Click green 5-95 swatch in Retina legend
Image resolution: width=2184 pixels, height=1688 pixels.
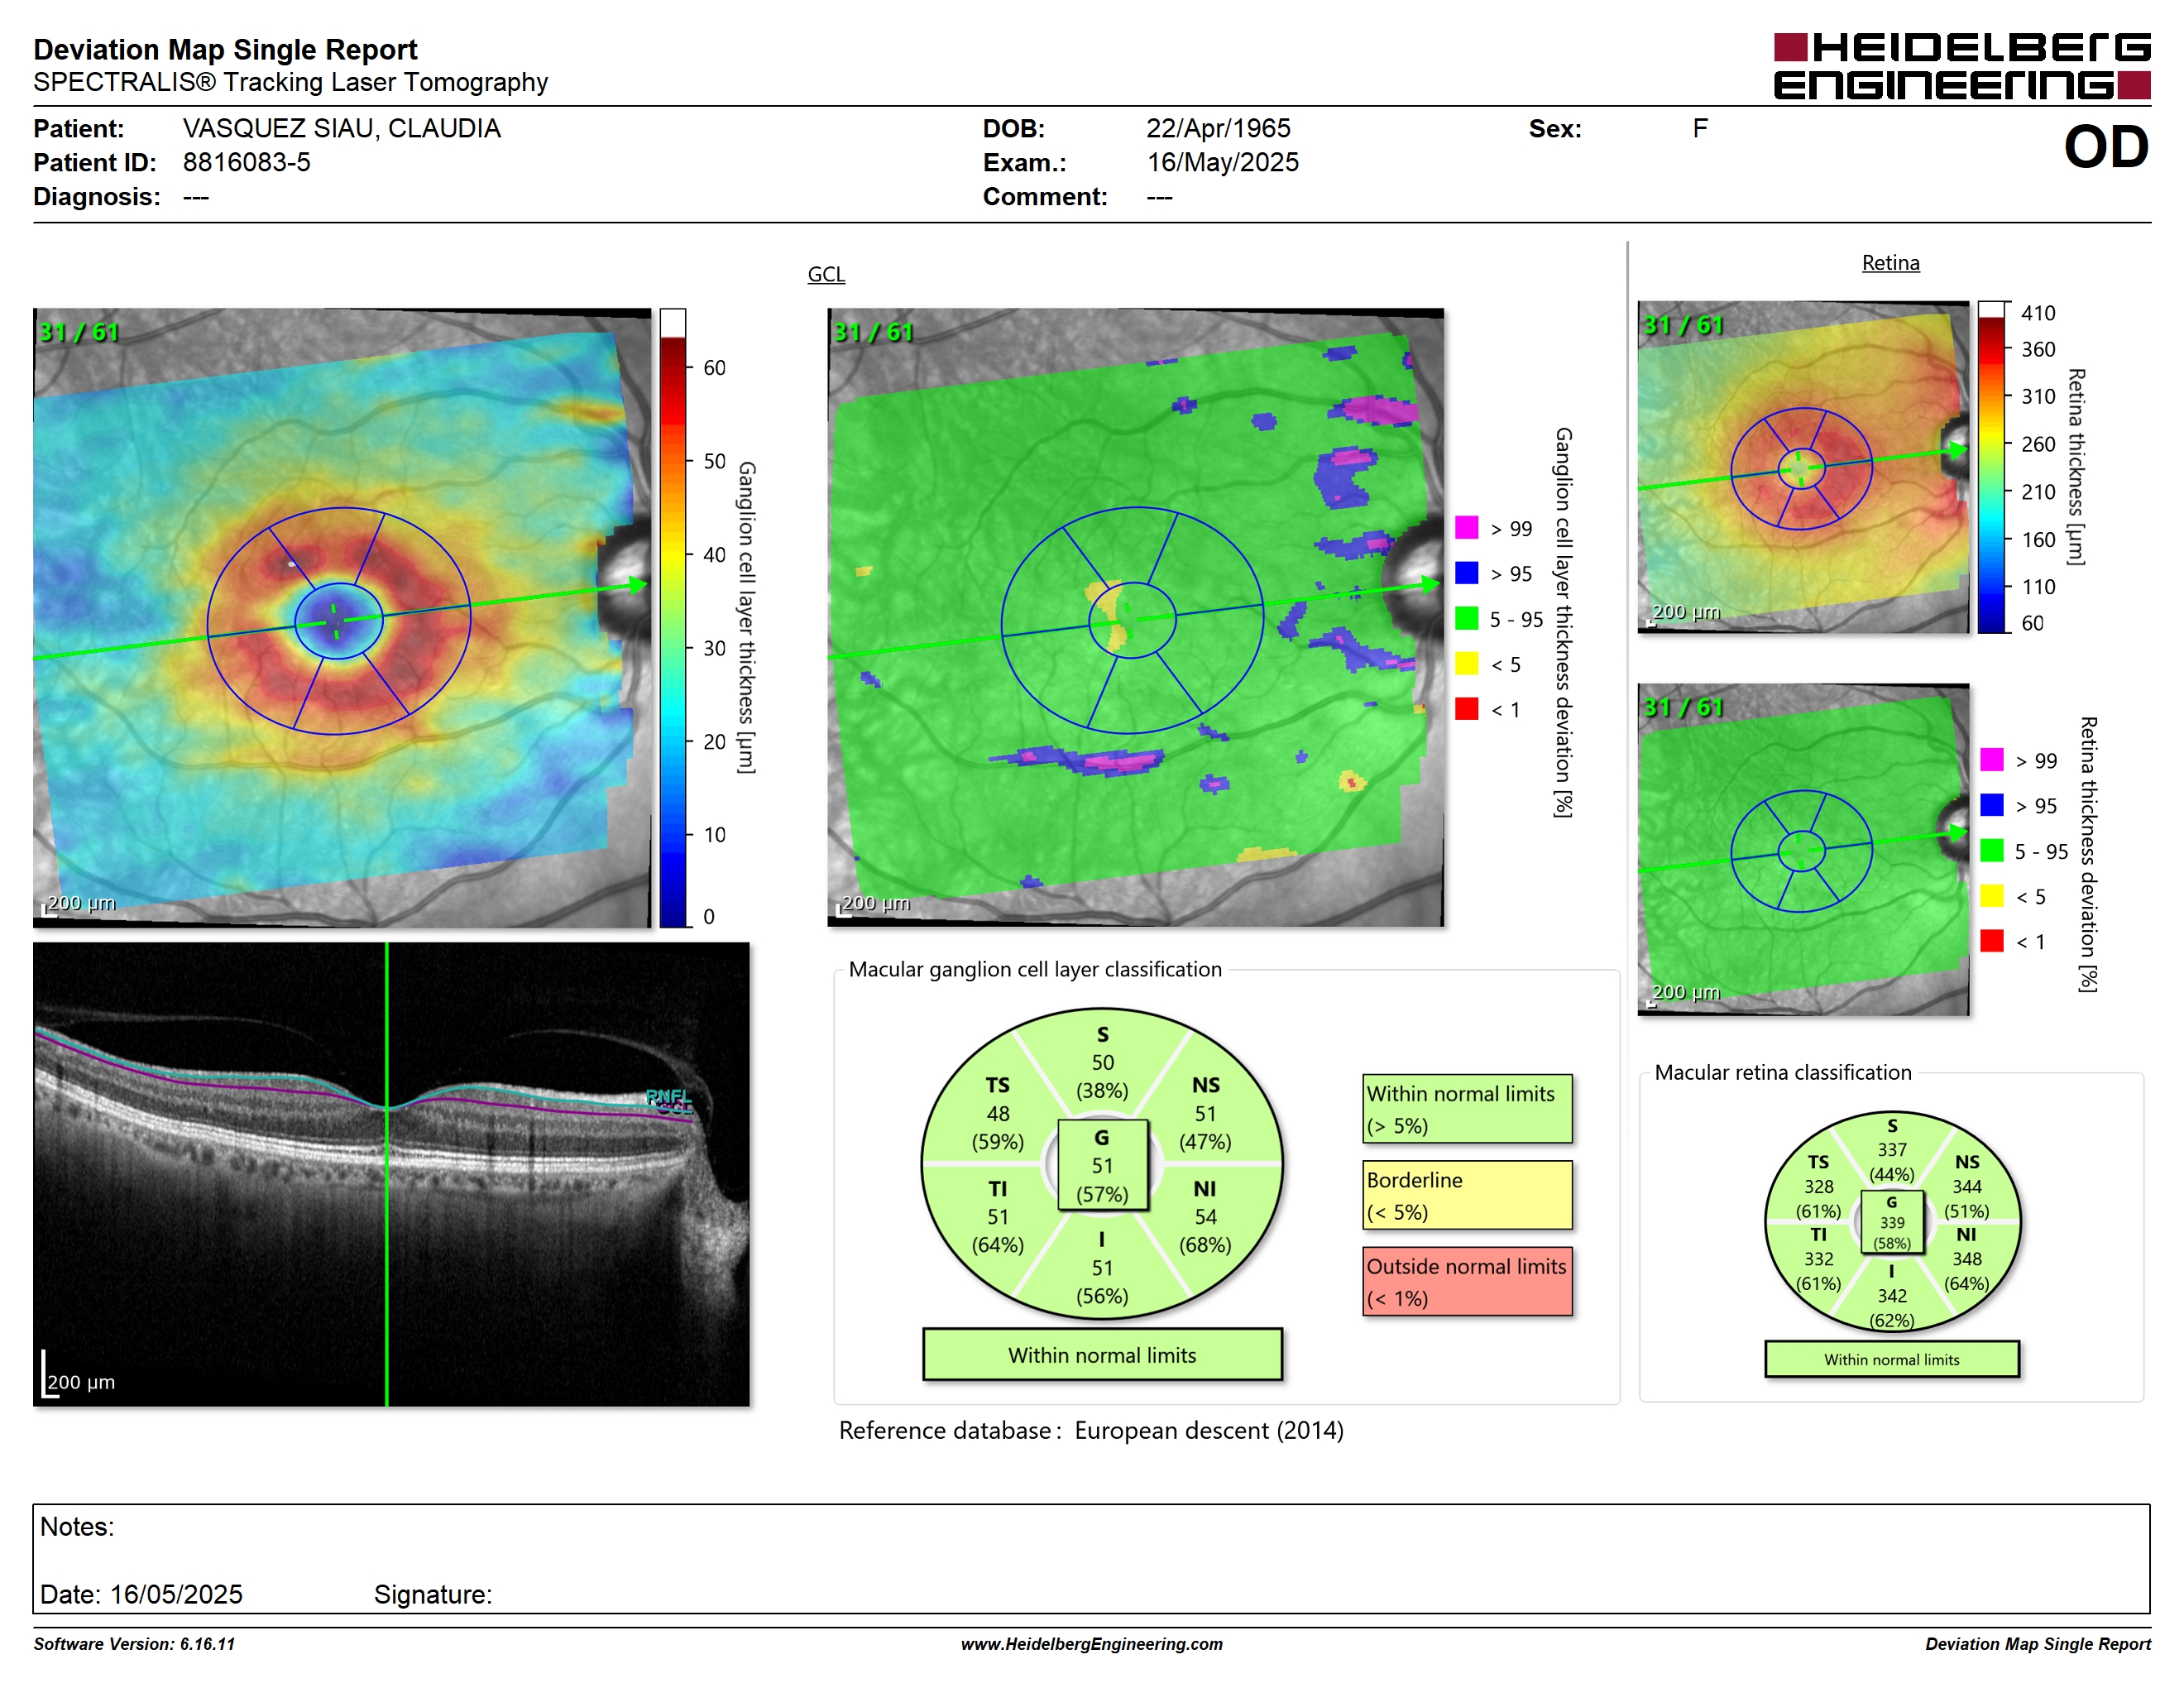coord(1991,850)
